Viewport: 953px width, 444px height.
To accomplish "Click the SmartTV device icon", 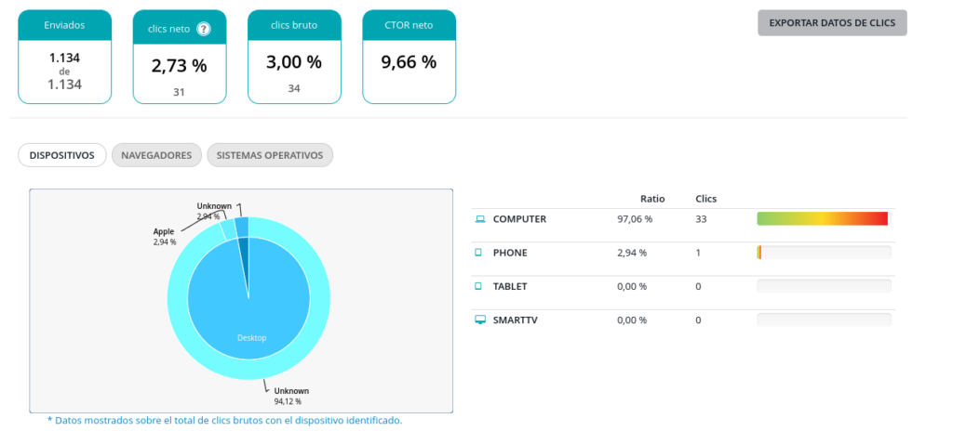I will (480, 320).
